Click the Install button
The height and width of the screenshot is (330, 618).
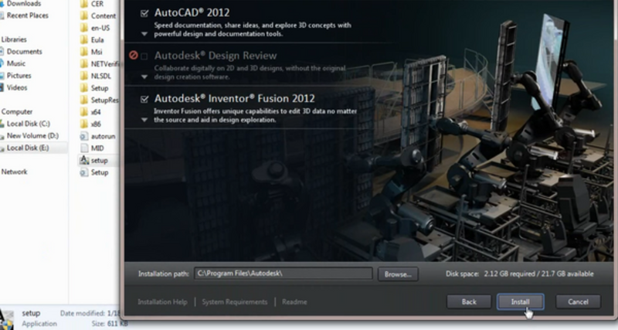520,301
